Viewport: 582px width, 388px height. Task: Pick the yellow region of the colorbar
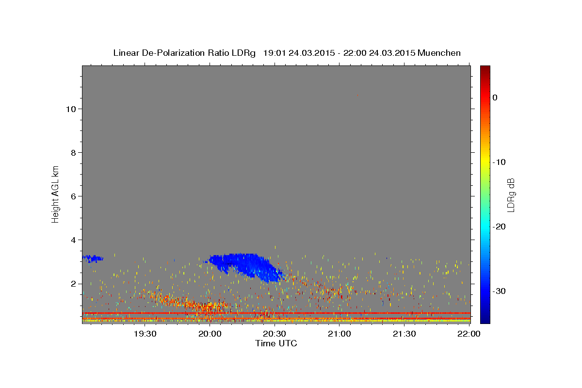point(485,160)
